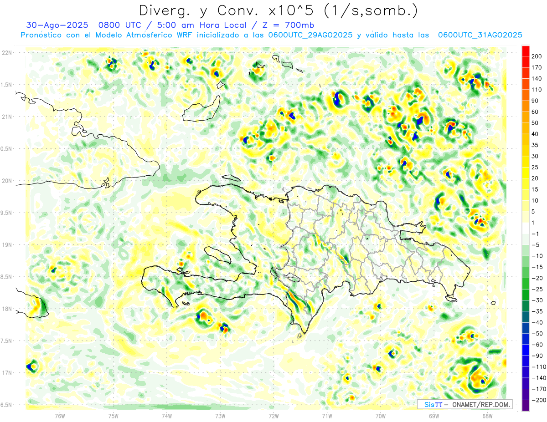Click the dark purple bottom segment of color bar

pos(526,406)
